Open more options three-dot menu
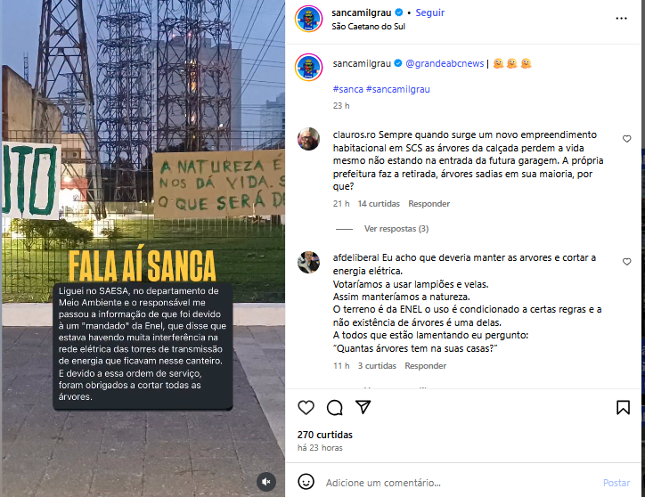This screenshot has height=497, width=645. [621, 19]
